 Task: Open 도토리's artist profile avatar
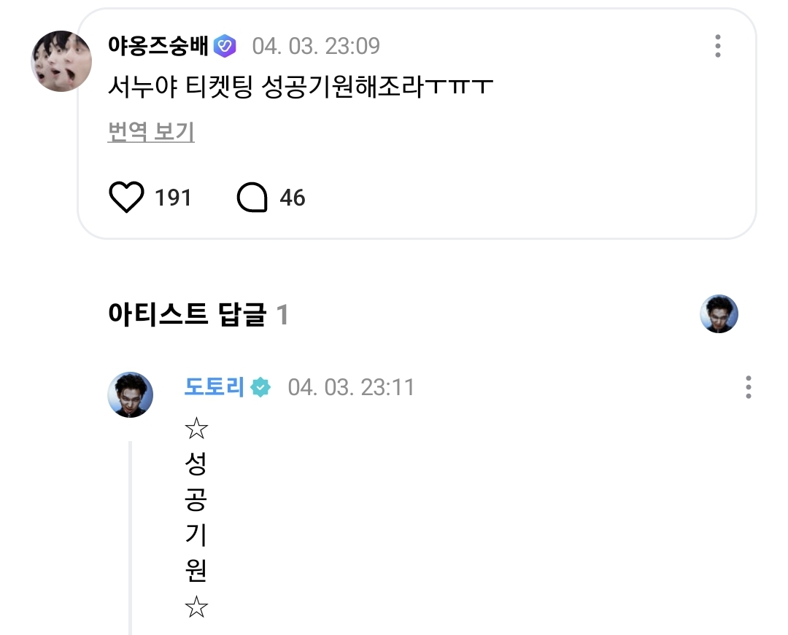(x=130, y=394)
